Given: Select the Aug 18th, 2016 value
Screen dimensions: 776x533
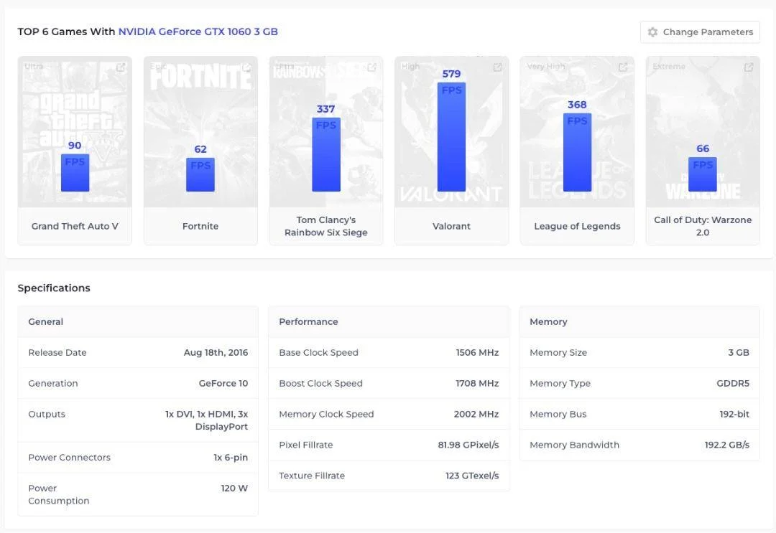Looking at the screenshot, I should coord(216,353).
